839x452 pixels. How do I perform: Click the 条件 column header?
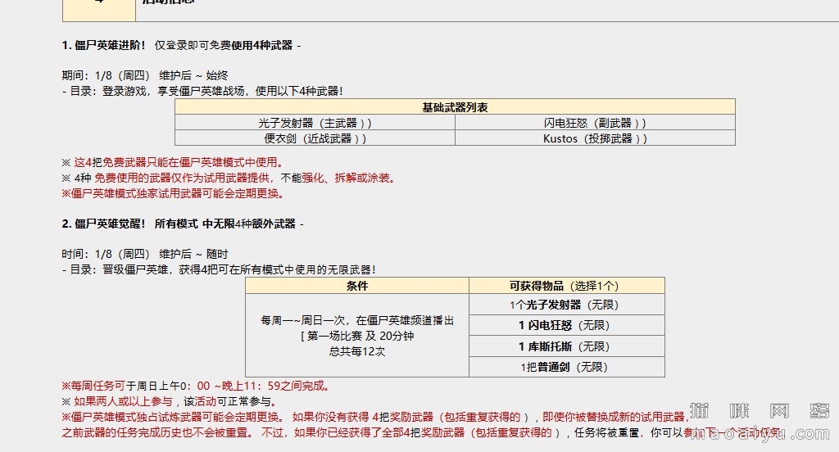click(x=357, y=286)
